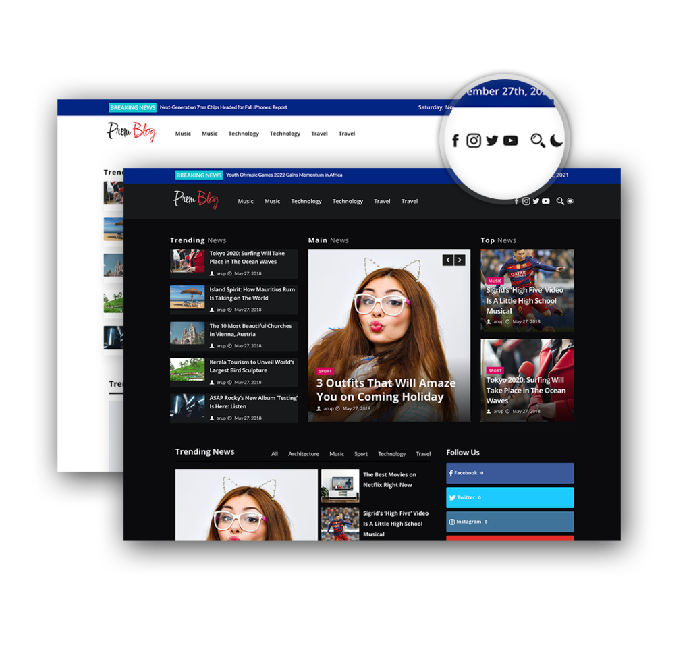Viewport: 691px width, 668px height.
Task: Select the Sport filter tab
Action: (x=361, y=454)
